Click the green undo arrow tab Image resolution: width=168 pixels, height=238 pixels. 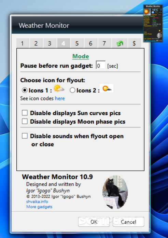point(120,43)
